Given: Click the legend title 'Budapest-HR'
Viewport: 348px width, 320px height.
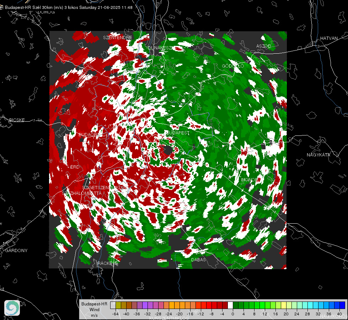Looking at the screenshot, I should tap(94, 304).
